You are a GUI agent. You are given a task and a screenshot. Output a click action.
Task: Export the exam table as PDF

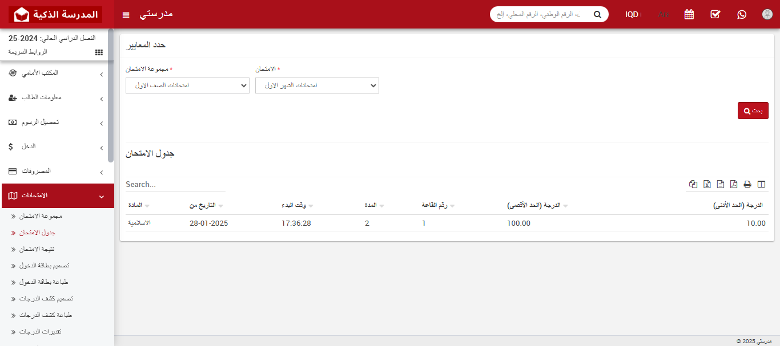(735, 184)
